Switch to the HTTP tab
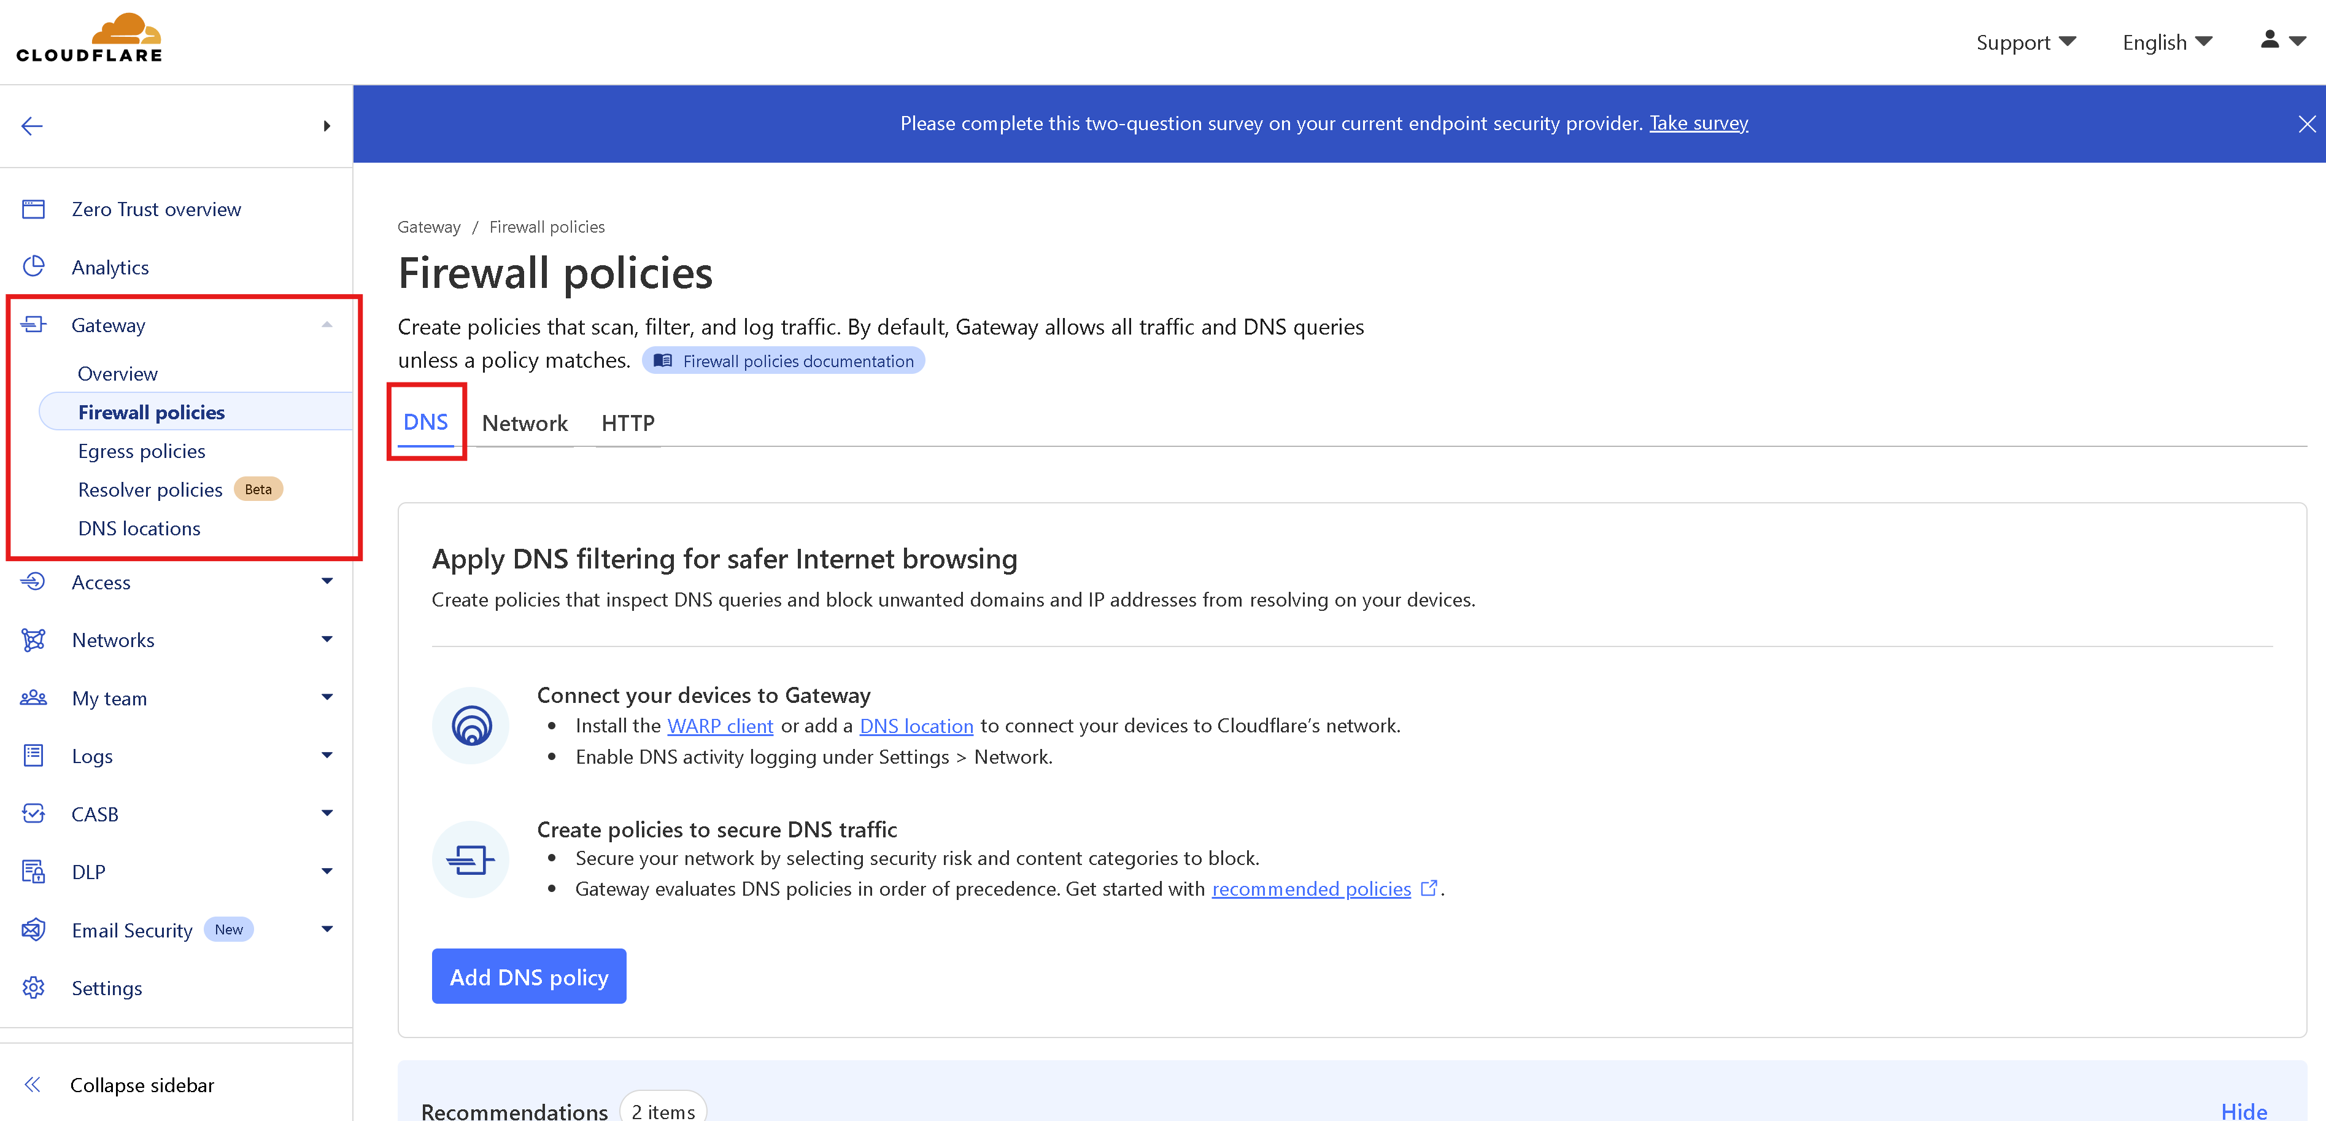The width and height of the screenshot is (2326, 1121). (628, 423)
